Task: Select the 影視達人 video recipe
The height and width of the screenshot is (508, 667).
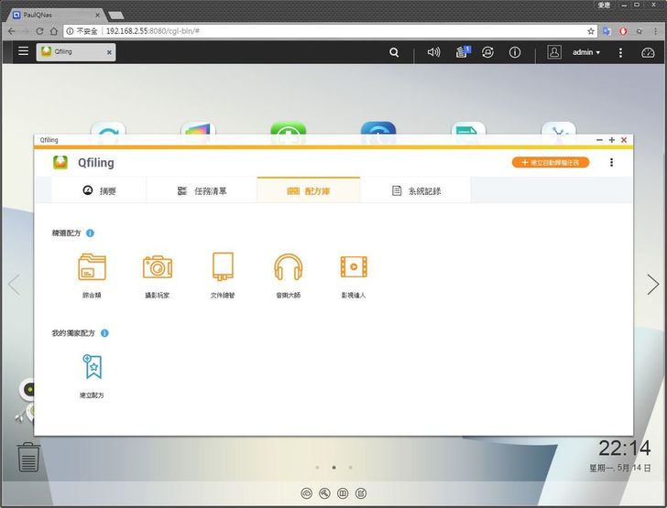Action: (353, 267)
